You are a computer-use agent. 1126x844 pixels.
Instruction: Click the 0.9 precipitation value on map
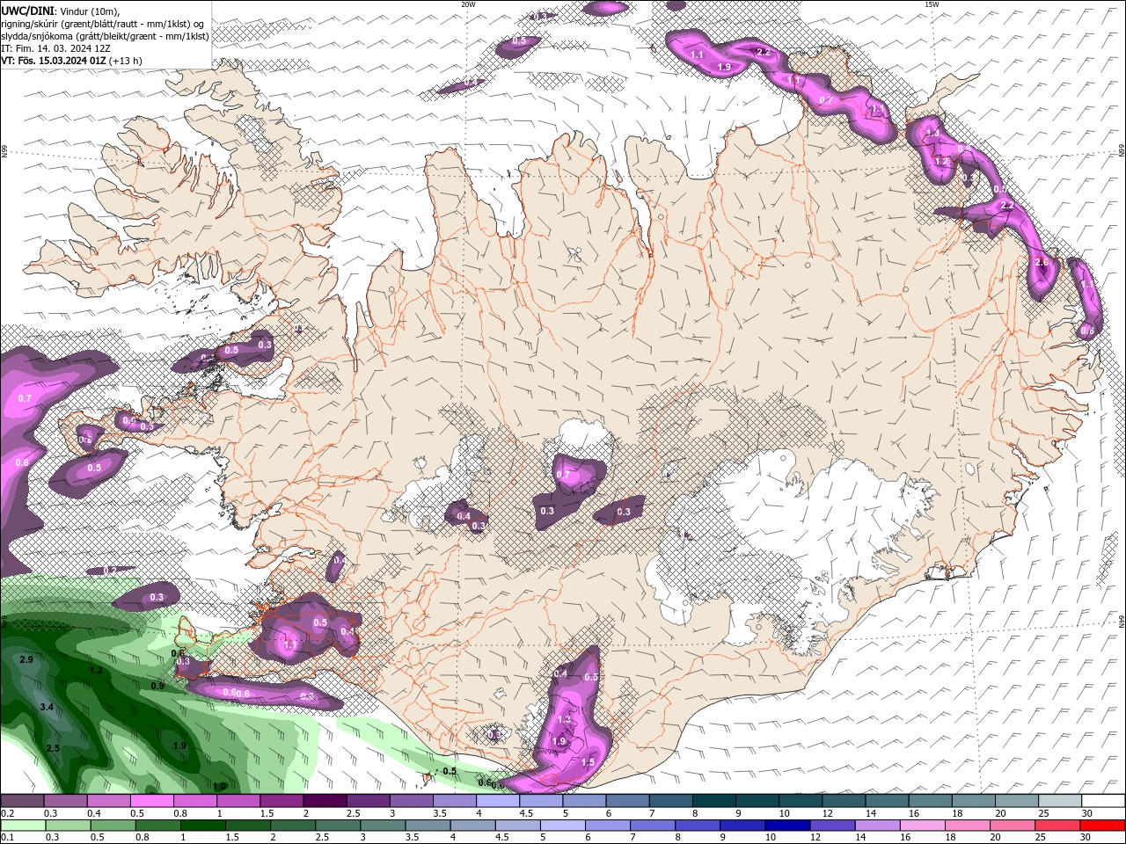click(157, 686)
